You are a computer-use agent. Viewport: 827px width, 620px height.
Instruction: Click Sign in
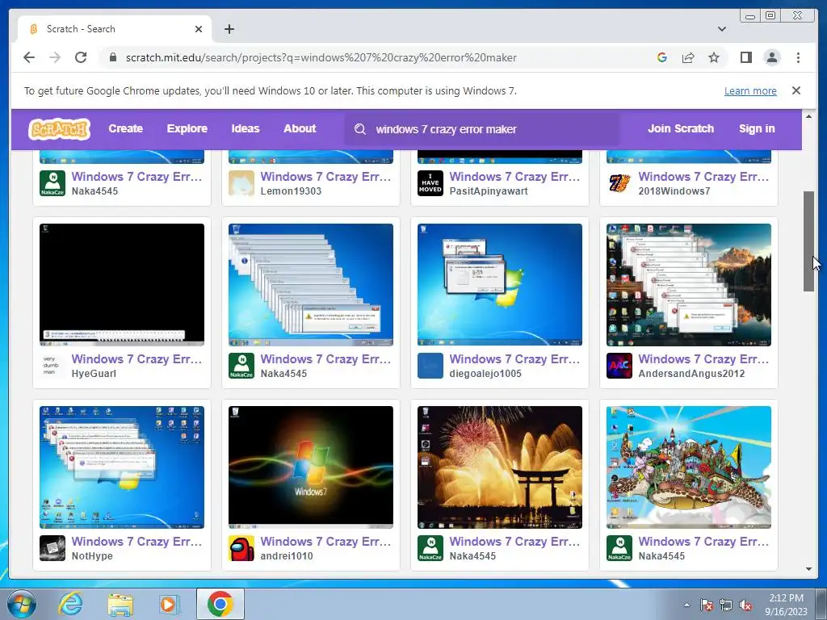[x=757, y=128]
